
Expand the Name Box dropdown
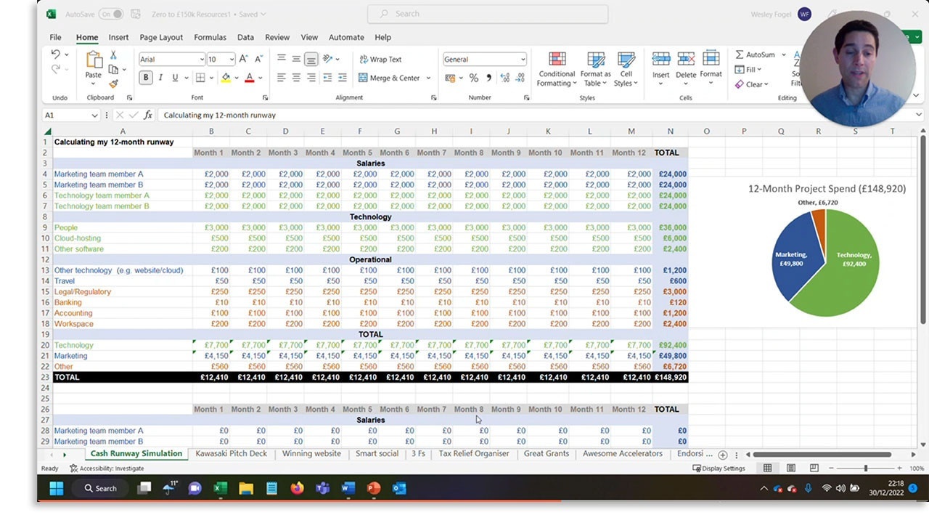click(94, 115)
